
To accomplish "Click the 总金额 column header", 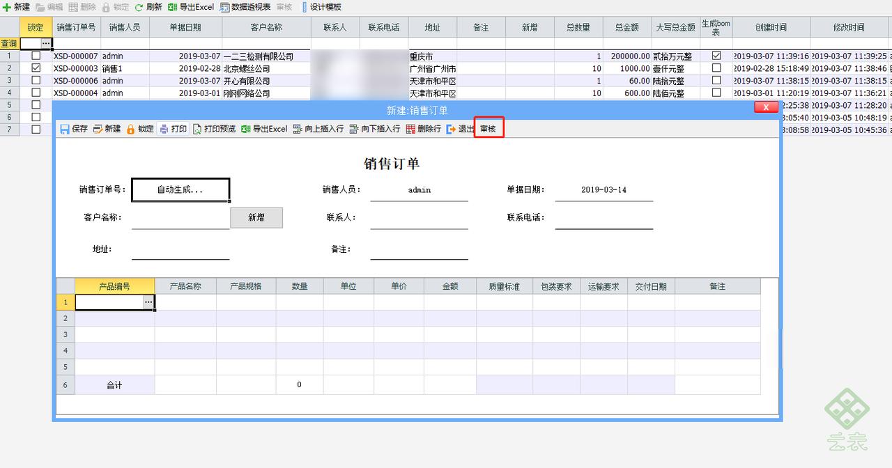I will [x=627, y=27].
